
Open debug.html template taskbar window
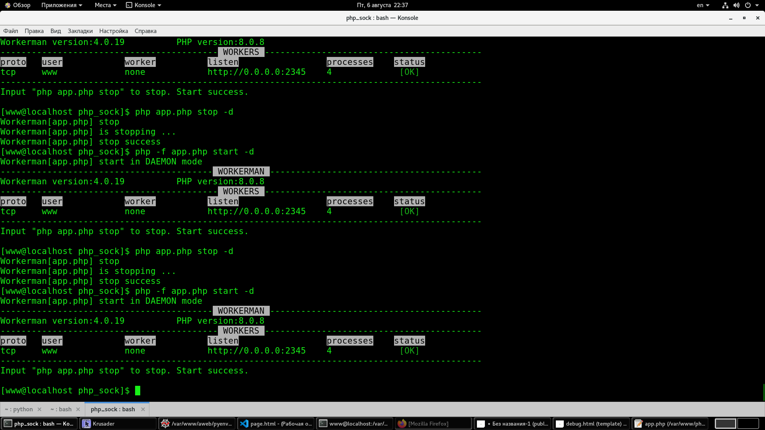592,424
